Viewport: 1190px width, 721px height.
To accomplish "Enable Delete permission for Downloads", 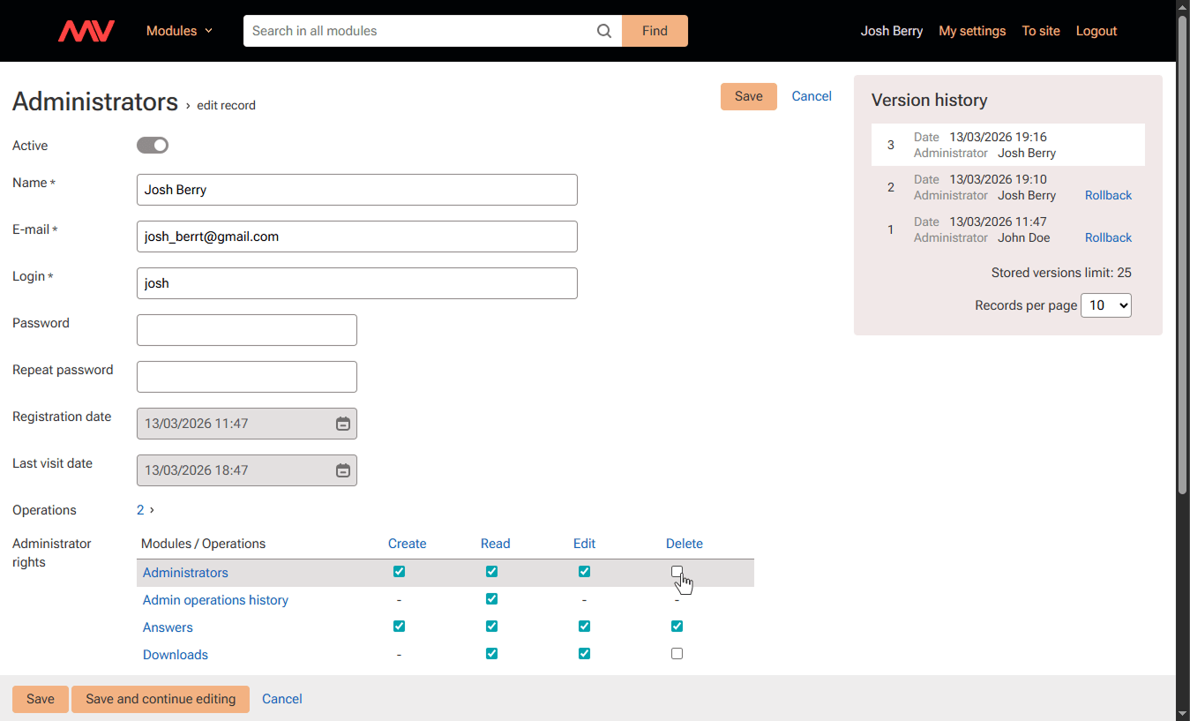I will click(677, 654).
